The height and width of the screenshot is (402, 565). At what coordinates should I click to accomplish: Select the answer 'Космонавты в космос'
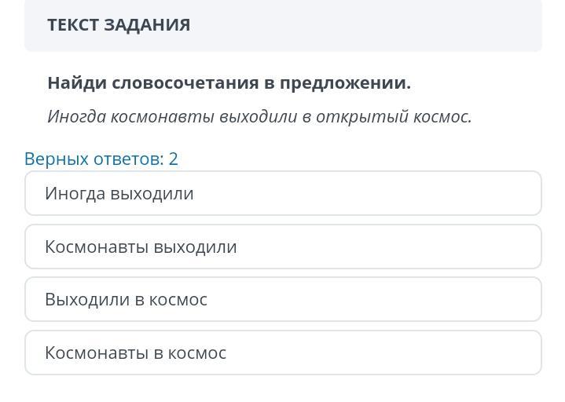click(283, 353)
